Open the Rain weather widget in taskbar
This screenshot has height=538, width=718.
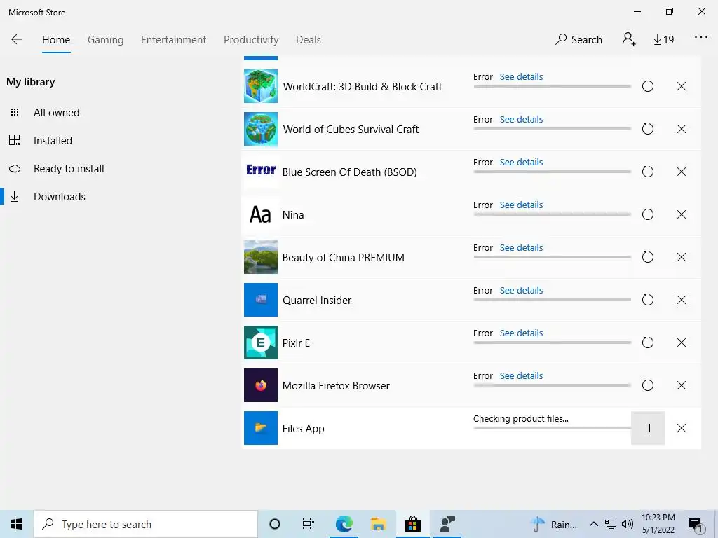click(554, 524)
